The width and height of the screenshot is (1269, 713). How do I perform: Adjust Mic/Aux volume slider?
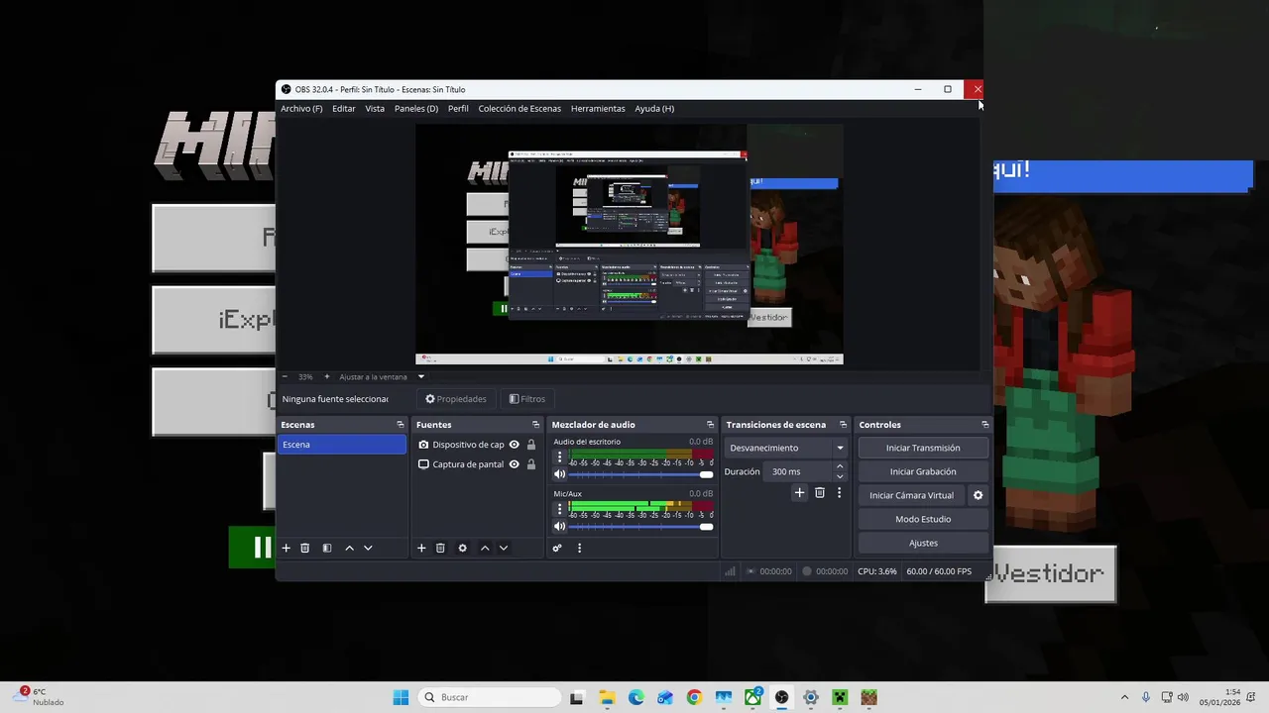pos(640,526)
